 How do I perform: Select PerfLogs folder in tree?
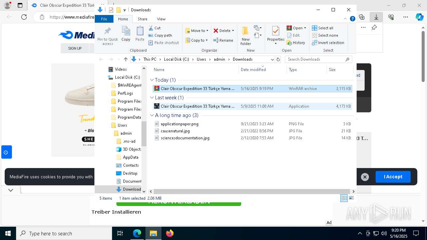[x=125, y=93]
